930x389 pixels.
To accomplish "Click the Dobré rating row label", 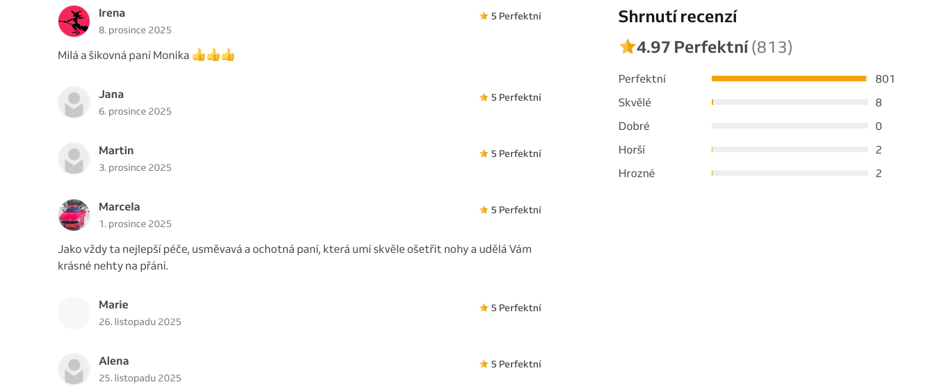I will point(634,126).
